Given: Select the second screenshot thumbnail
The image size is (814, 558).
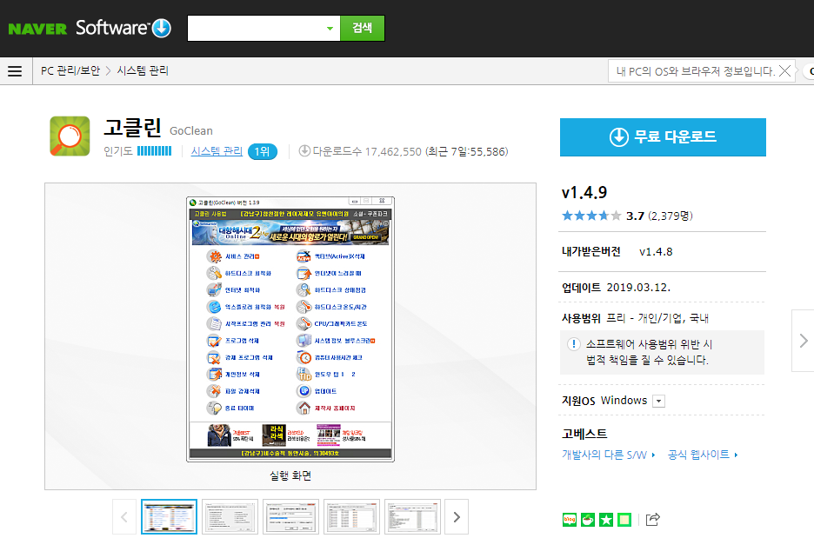Looking at the screenshot, I should click(230, 516).
